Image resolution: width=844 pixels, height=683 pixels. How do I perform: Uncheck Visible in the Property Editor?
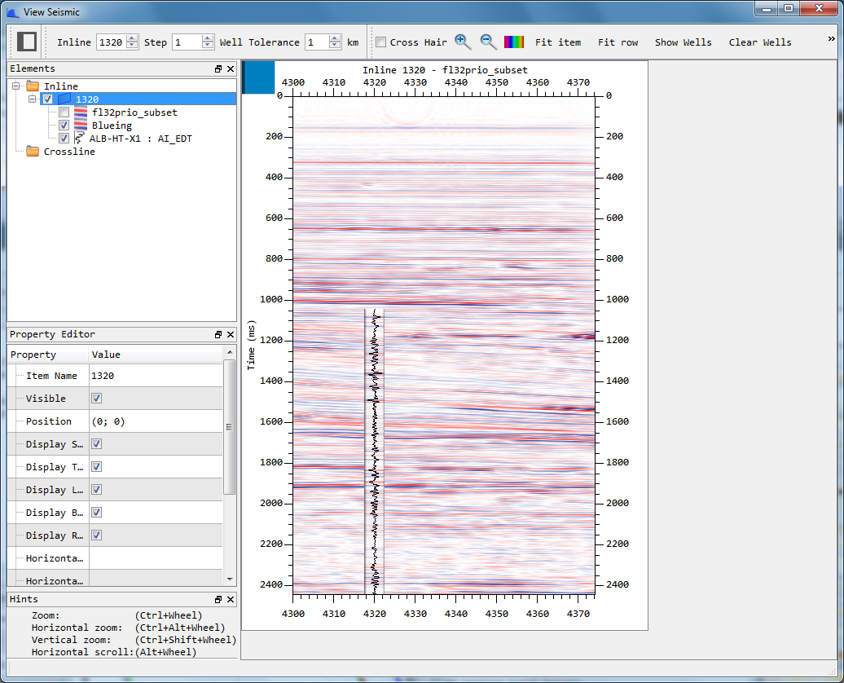pyautogui.click(x=95, y=398)
